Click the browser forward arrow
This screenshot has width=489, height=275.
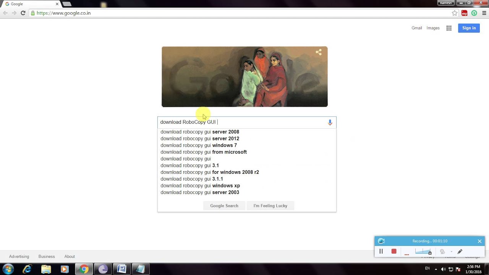(14, 13)
